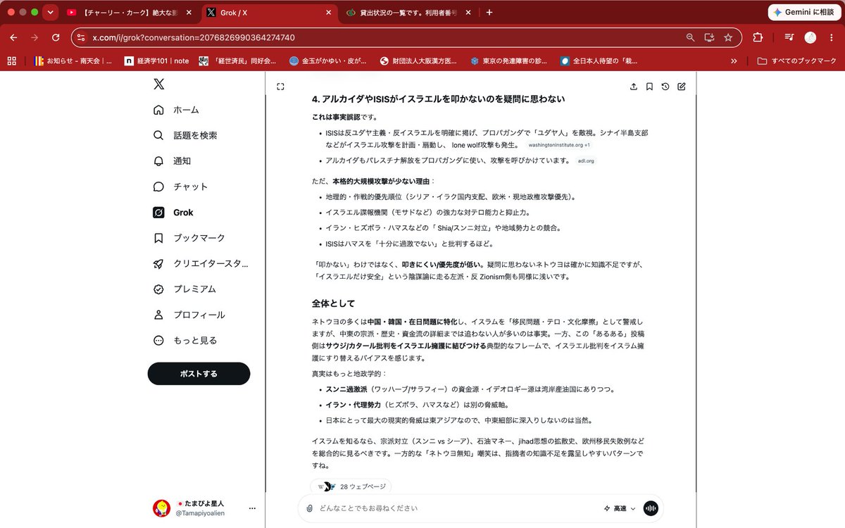Open the 28 ウェブページ sources
Screen dimensions: 845x528
tap(351, 486)
